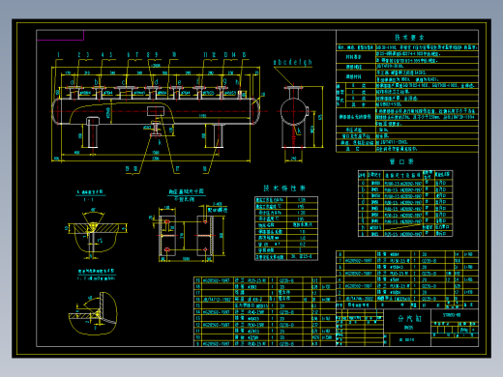Click nozzle label c on main view

[123, 82]
